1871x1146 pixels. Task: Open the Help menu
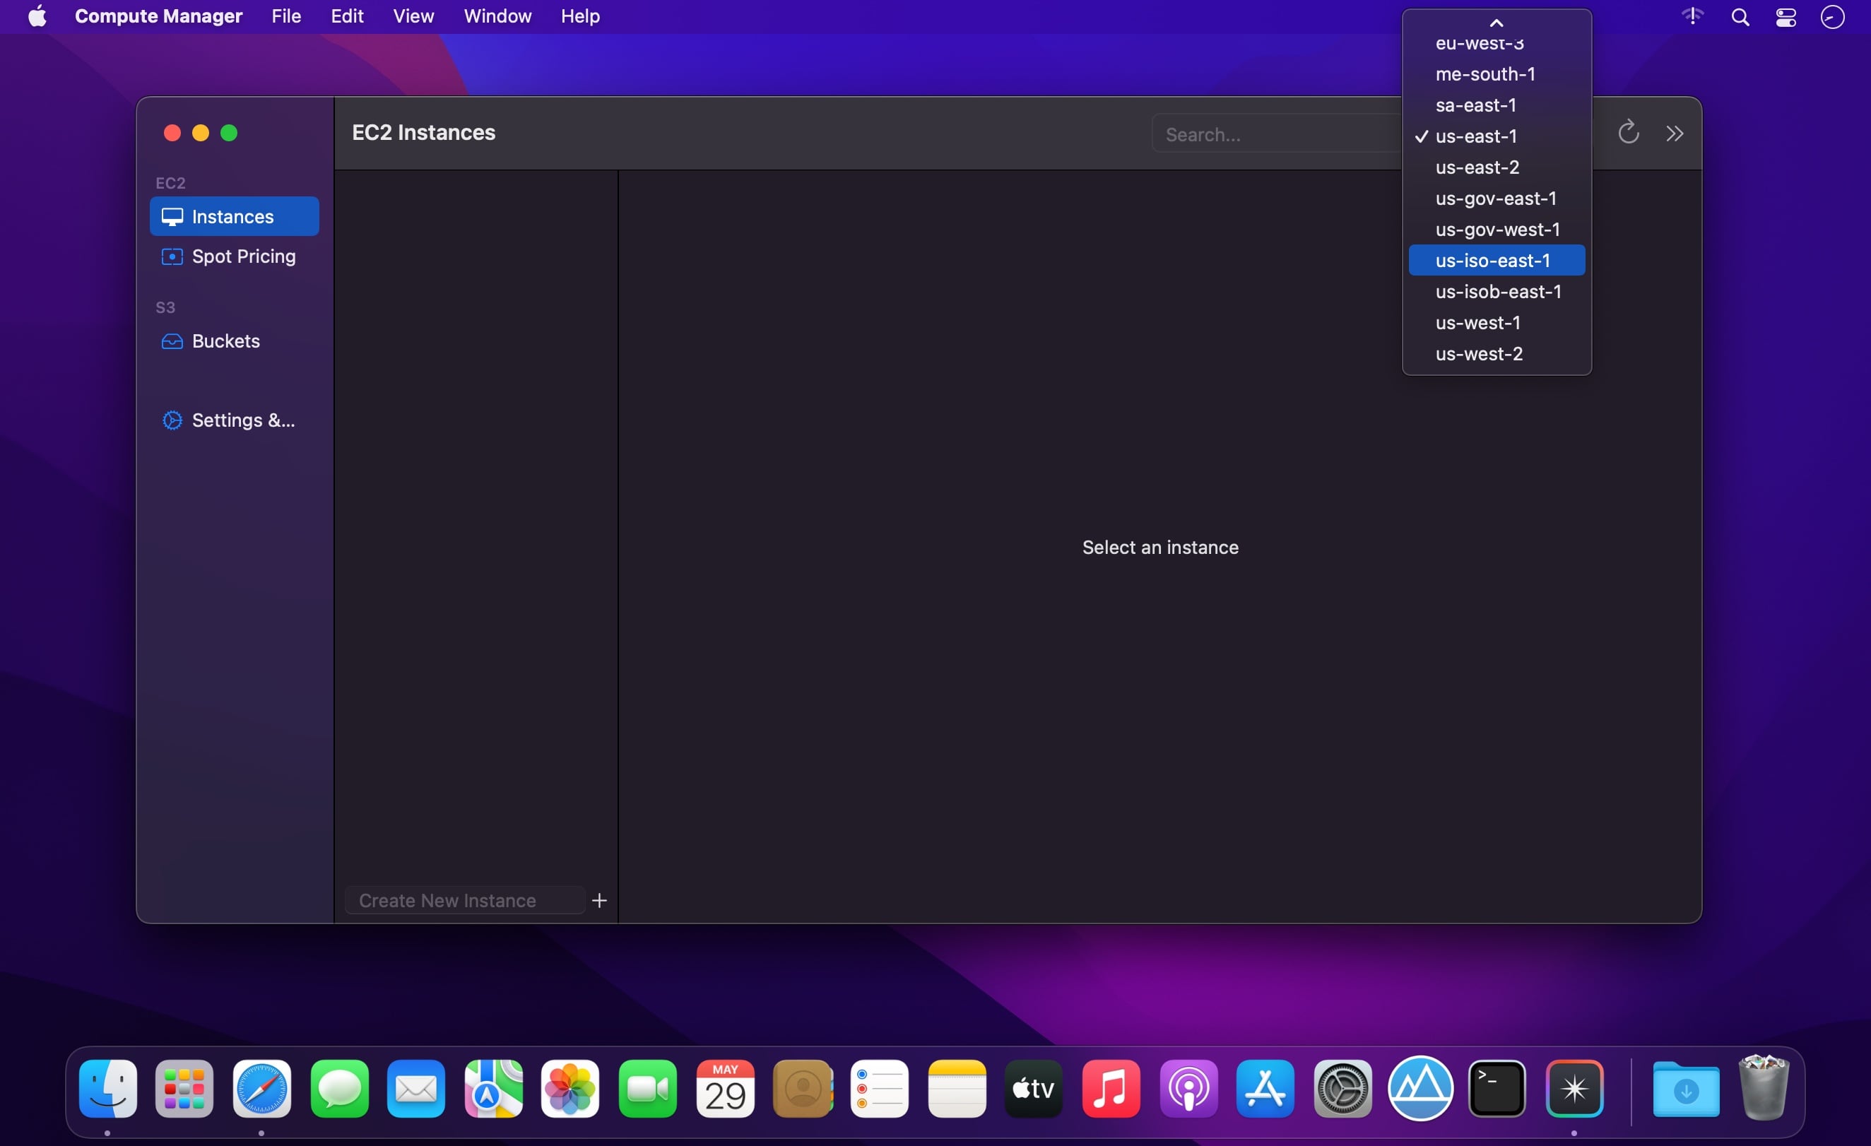pos(580,16)
